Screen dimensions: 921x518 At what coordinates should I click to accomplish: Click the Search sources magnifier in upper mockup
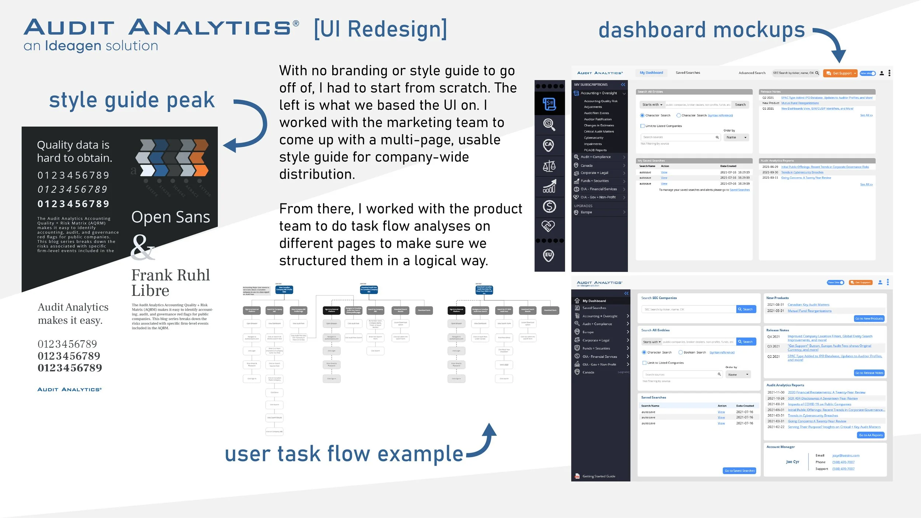pyautogui.click(x=717, y=137)
